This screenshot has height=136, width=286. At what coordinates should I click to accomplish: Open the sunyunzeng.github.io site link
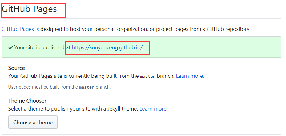107,48
